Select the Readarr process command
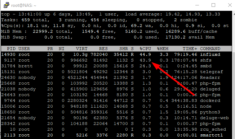The height and width of the screenshot is (139, 235). coord(210,77)
